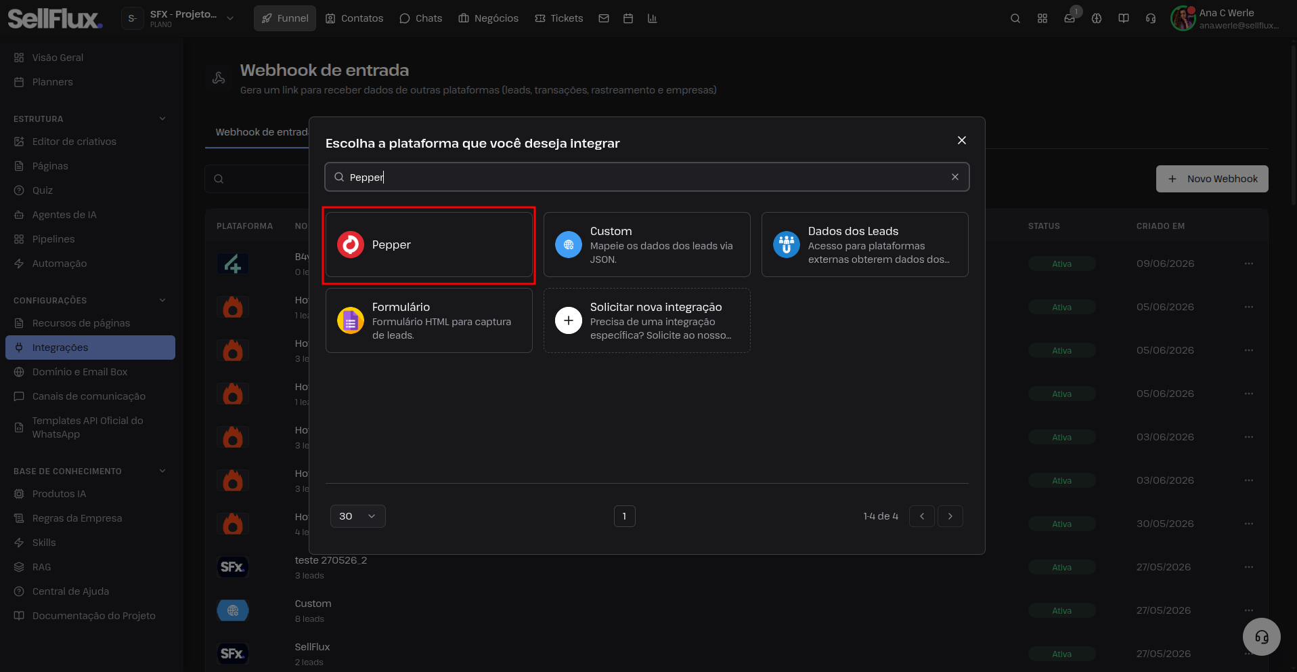Click the search magnifier in top bar

point(1015,18)
